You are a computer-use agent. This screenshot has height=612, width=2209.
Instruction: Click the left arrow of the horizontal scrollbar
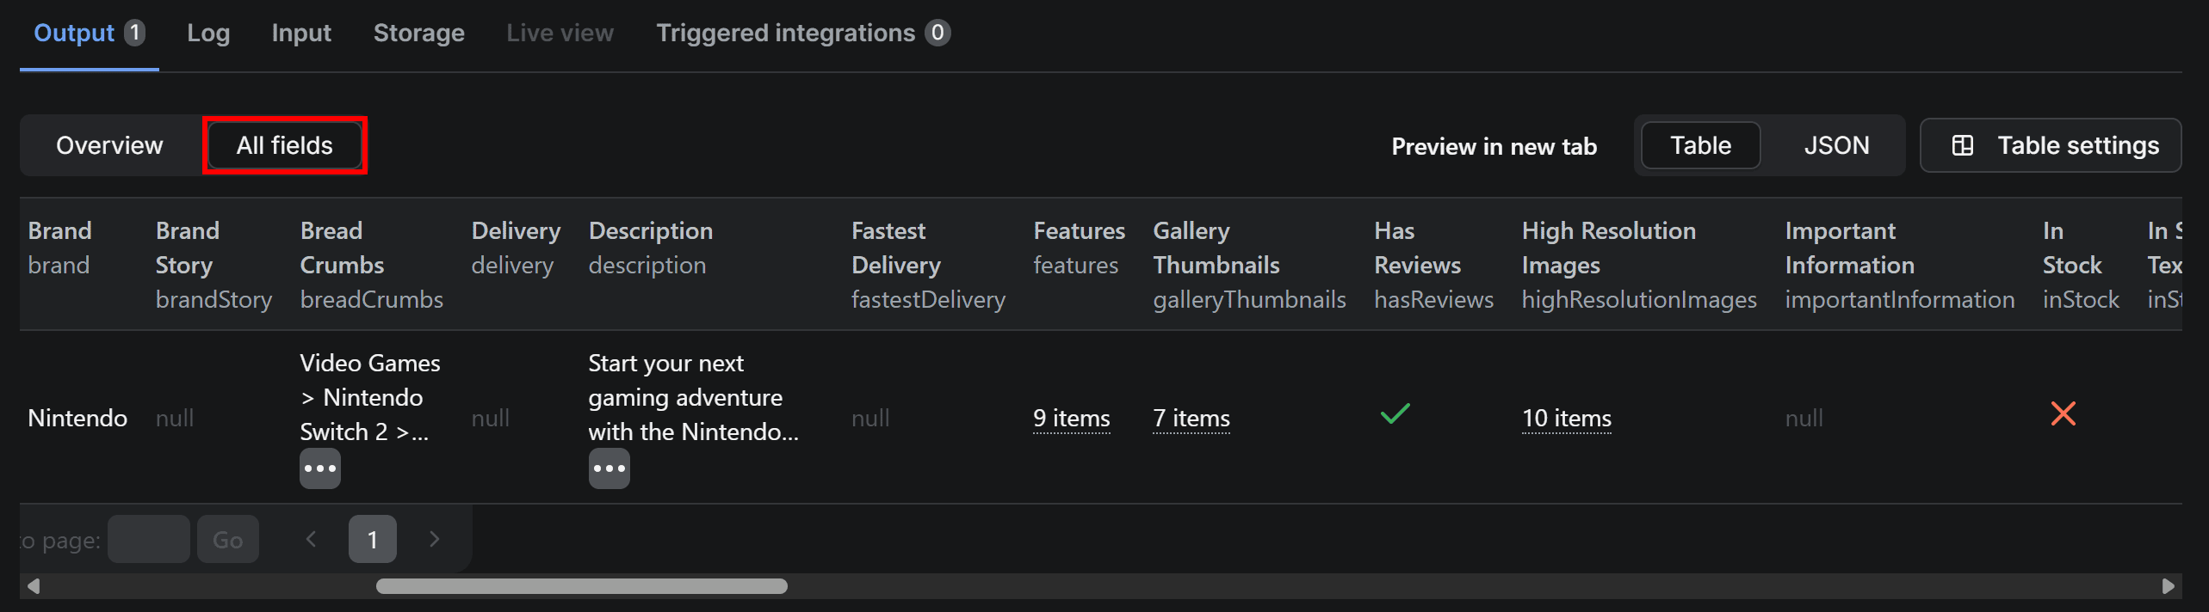[x=34, y=586]
